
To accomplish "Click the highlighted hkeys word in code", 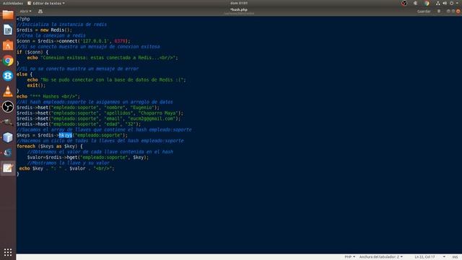I will tap(66, 135).
